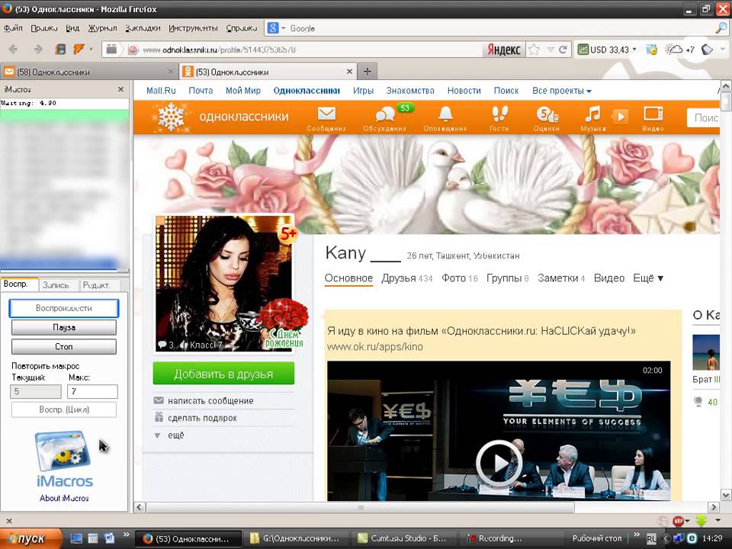Click the Добавить в друзья button
732x549 pixels.
coord(223,374)
